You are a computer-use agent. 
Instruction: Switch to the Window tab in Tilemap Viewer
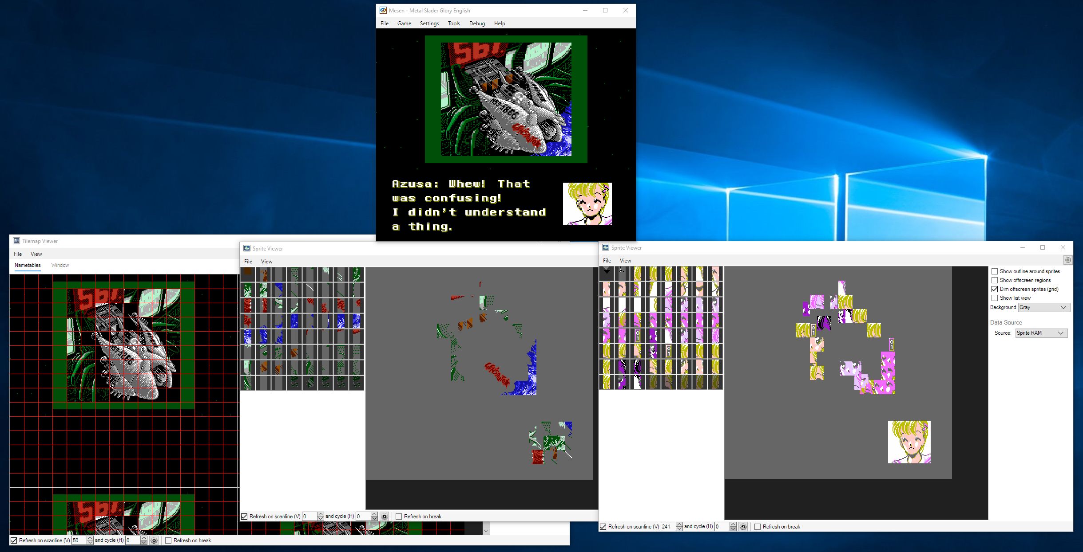tap(60, 265)
